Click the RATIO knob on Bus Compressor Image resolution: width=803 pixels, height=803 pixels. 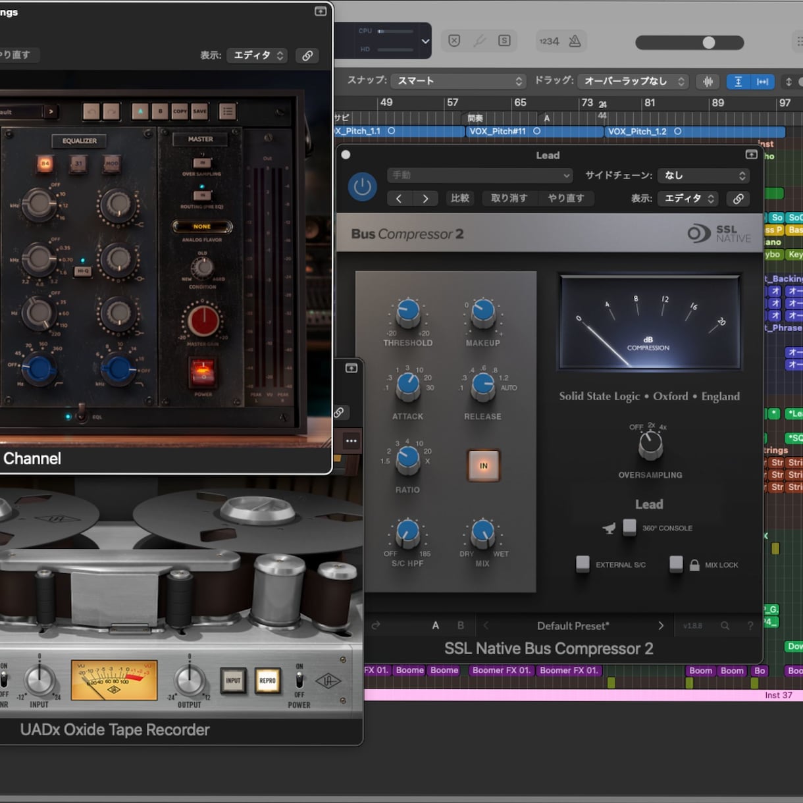[x=408, y=460]
